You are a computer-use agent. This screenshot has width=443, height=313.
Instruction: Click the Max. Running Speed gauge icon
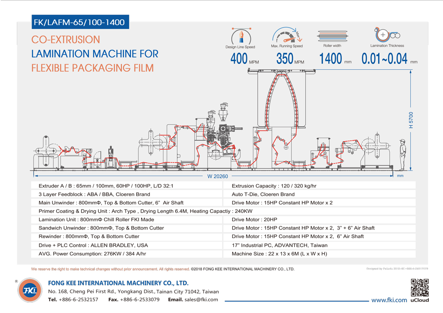pos(287,35)
